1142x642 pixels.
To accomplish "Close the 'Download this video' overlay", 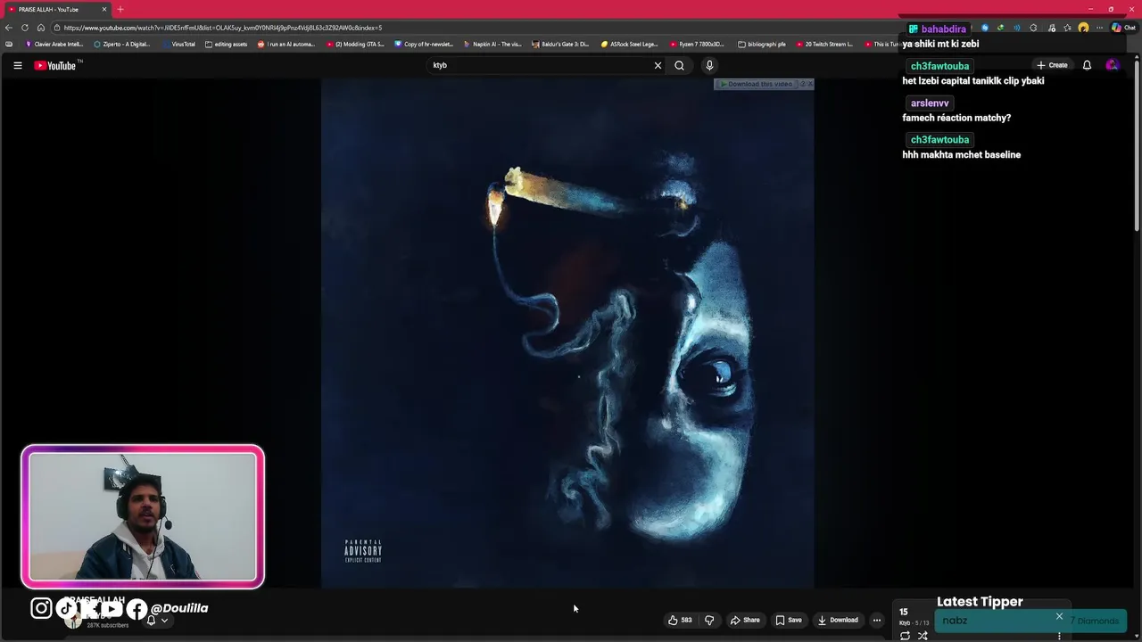I will tap(809, 84).
